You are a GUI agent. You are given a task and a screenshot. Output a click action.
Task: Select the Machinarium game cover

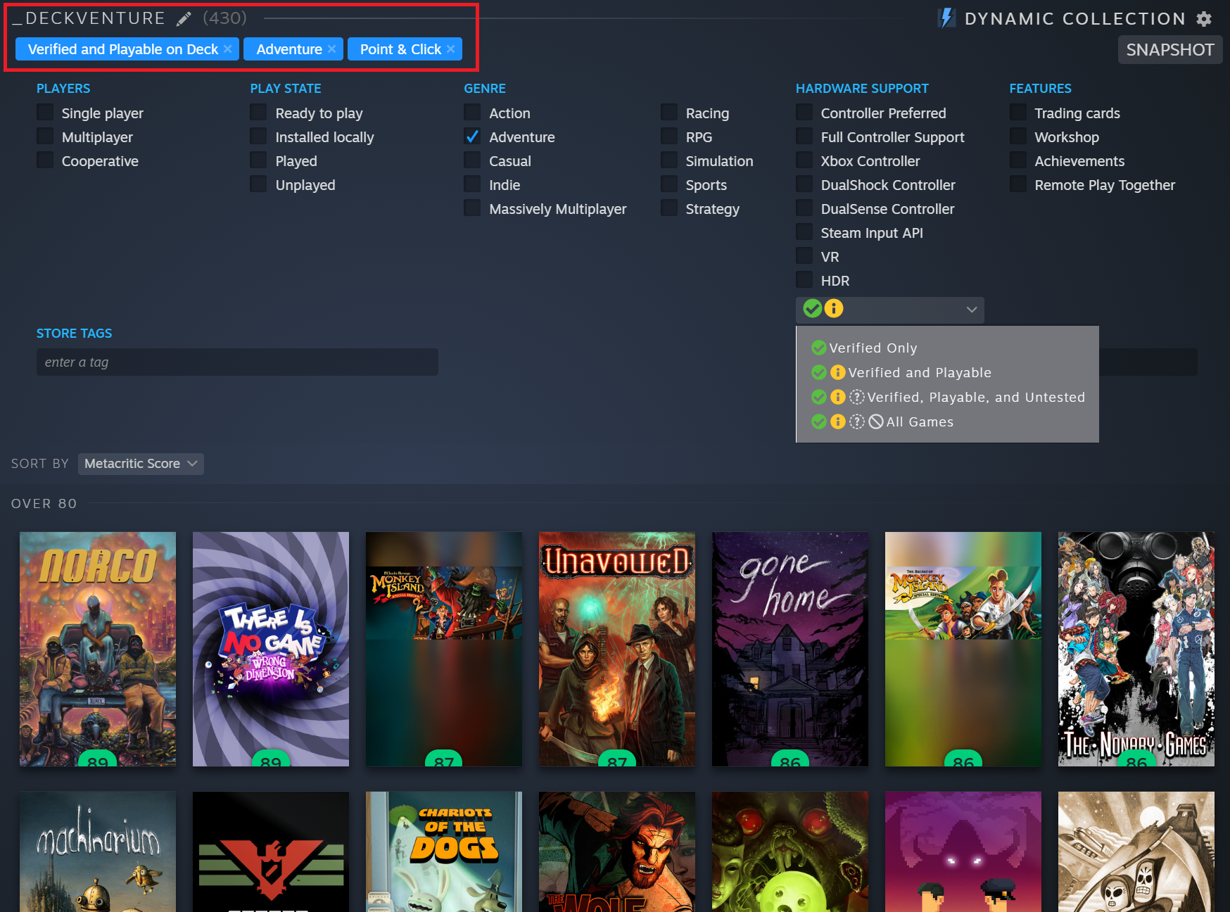click(98, 851)
